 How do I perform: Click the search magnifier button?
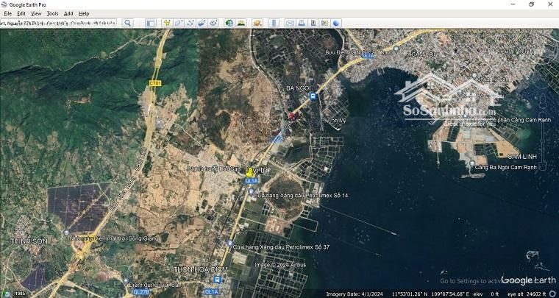[127, 23]
